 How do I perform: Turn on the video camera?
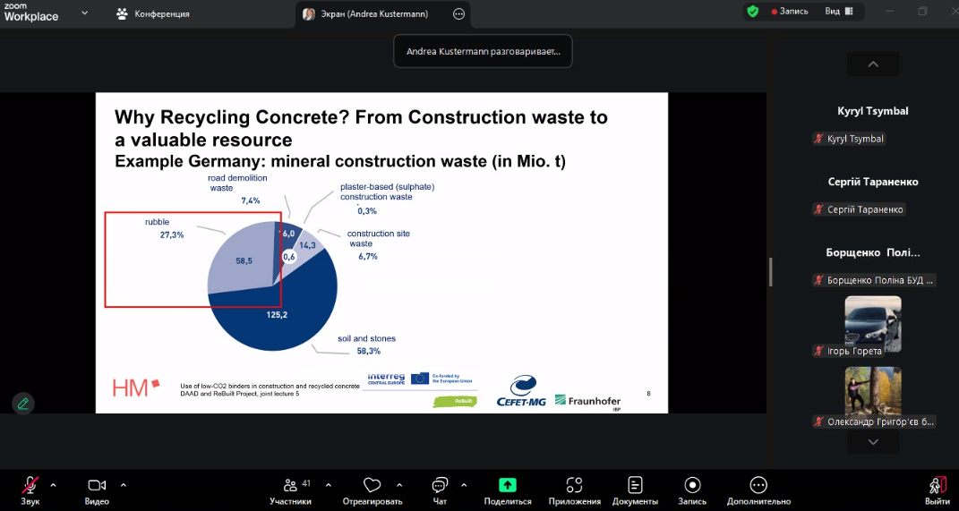point(97,485)
